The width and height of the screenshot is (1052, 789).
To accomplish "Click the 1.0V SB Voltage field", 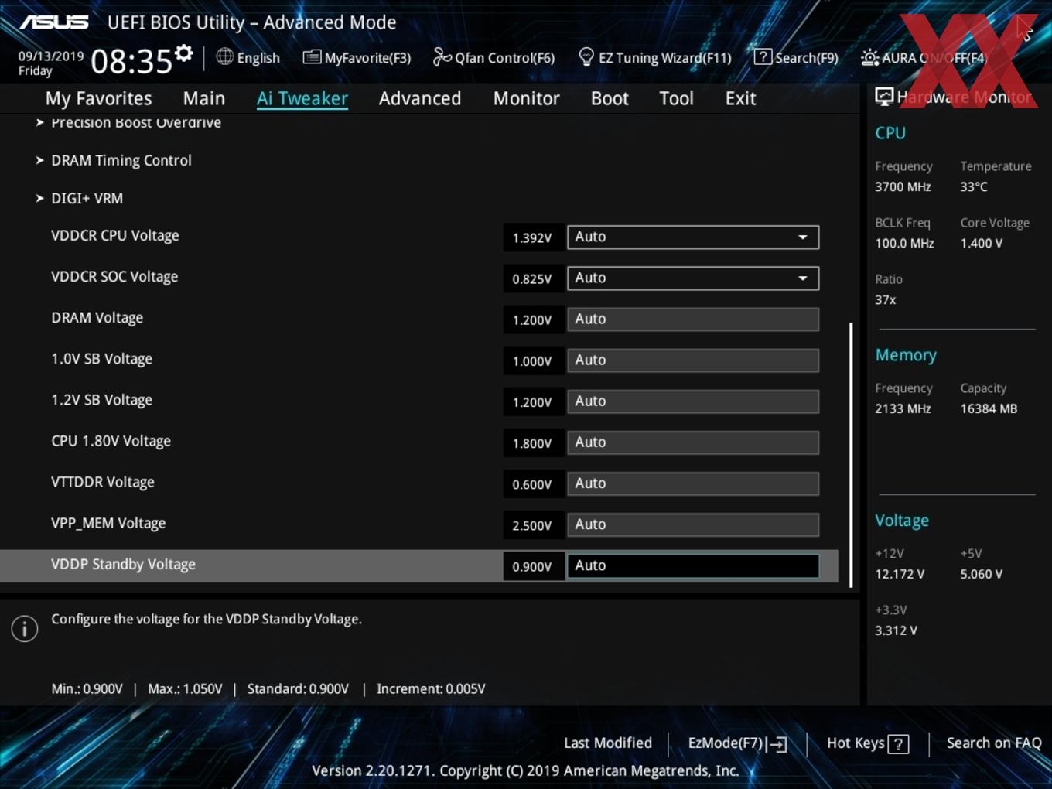I will pos(693,360).
